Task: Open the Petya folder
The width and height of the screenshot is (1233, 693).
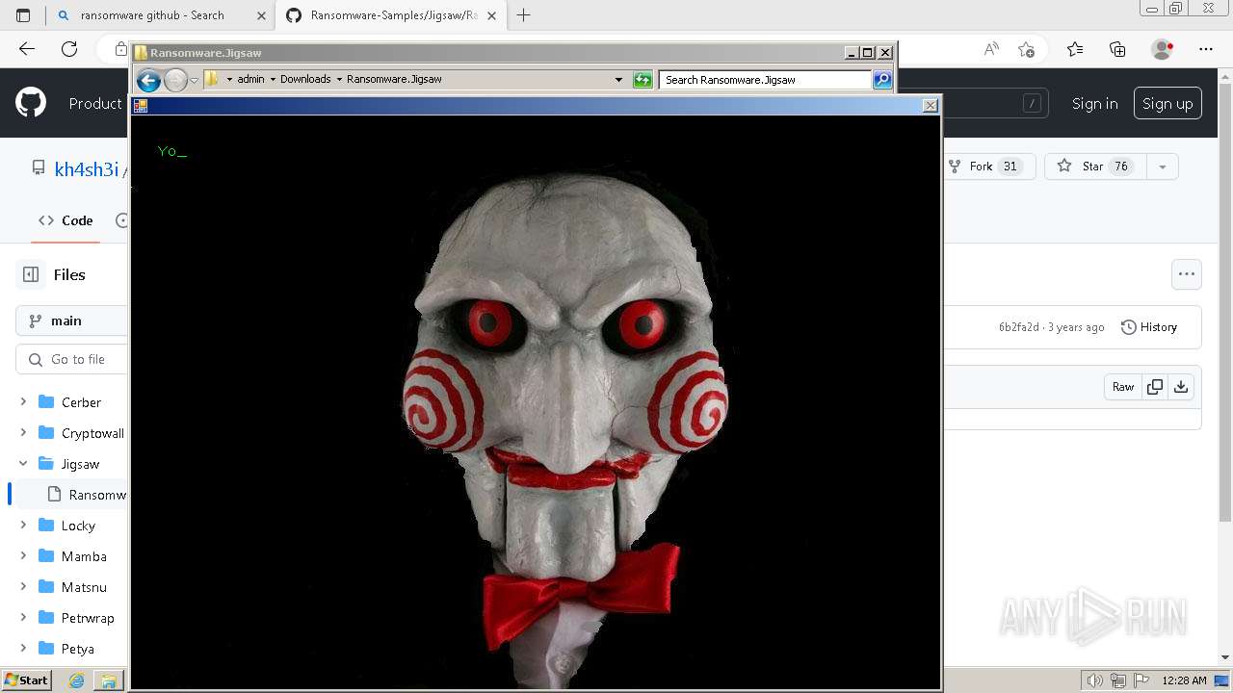Action: tap(78, 648)
